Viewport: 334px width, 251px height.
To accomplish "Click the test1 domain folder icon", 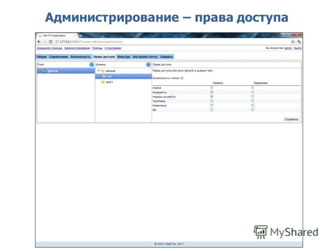I will (103, 82).
